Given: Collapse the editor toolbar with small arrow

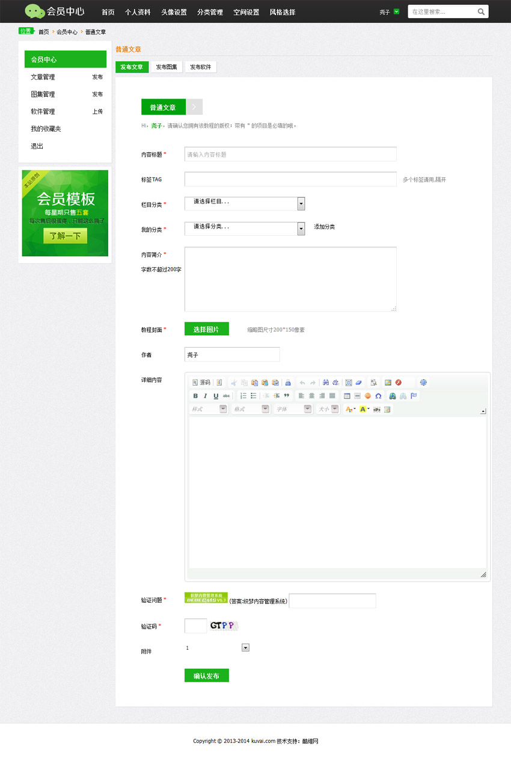Looking at the screenshot, I should pos(483,411).
